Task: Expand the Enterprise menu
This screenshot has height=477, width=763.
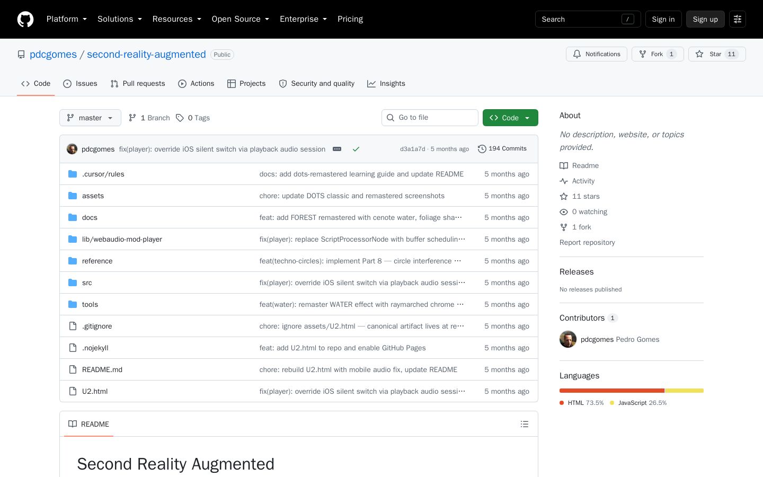Action: tap(303, 19)
